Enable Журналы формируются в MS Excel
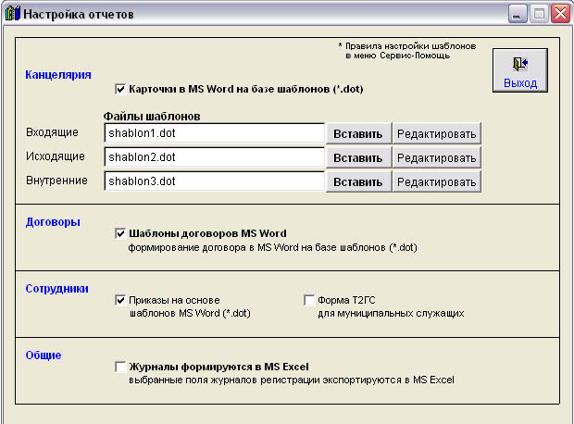 pos(120,367)
